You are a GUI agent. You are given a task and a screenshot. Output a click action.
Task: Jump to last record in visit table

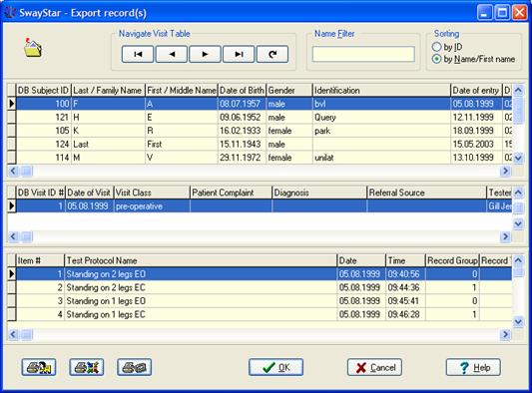(239, 54)
